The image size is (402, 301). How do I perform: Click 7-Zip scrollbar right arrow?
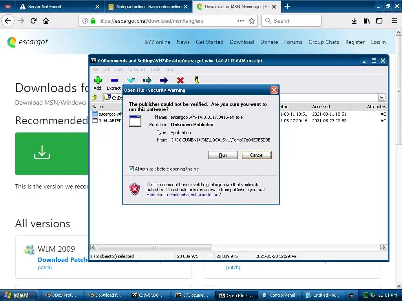coord(384,247)
